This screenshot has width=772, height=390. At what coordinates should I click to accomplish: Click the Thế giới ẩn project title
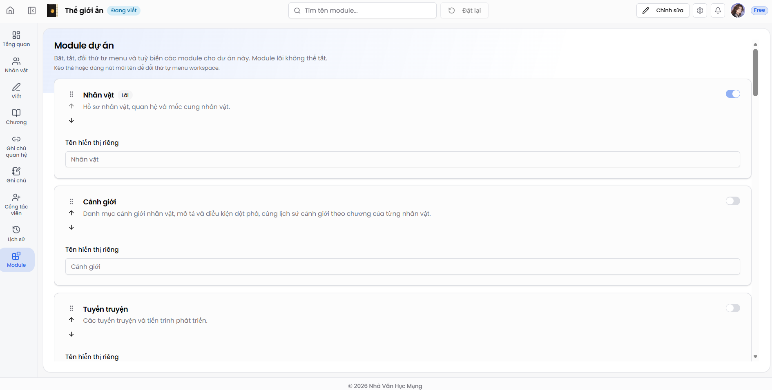[x=84, y=11]
